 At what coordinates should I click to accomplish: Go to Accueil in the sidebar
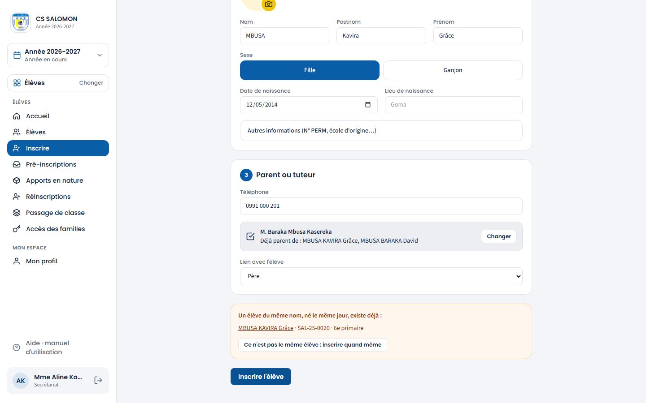point(58,116)
